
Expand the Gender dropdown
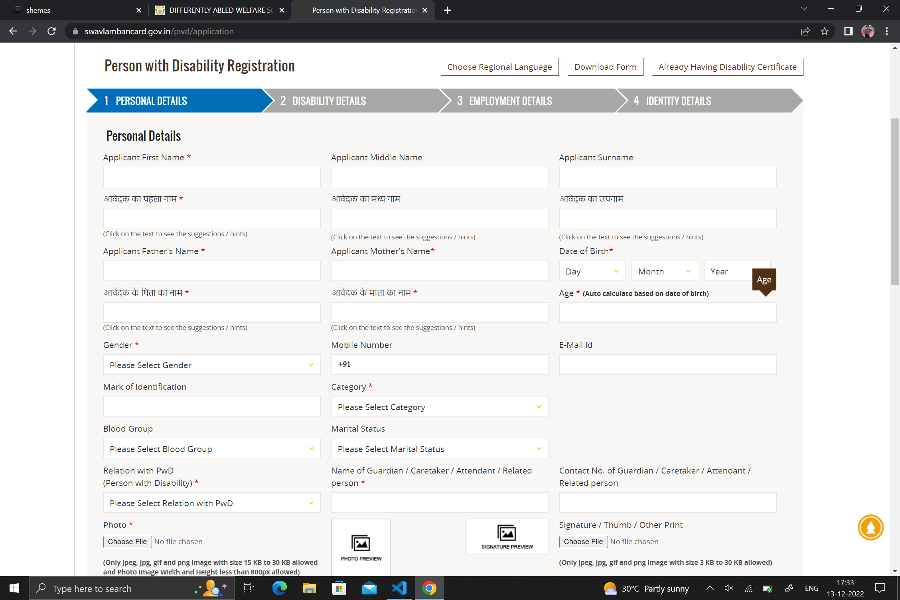[x=211, y=365]
